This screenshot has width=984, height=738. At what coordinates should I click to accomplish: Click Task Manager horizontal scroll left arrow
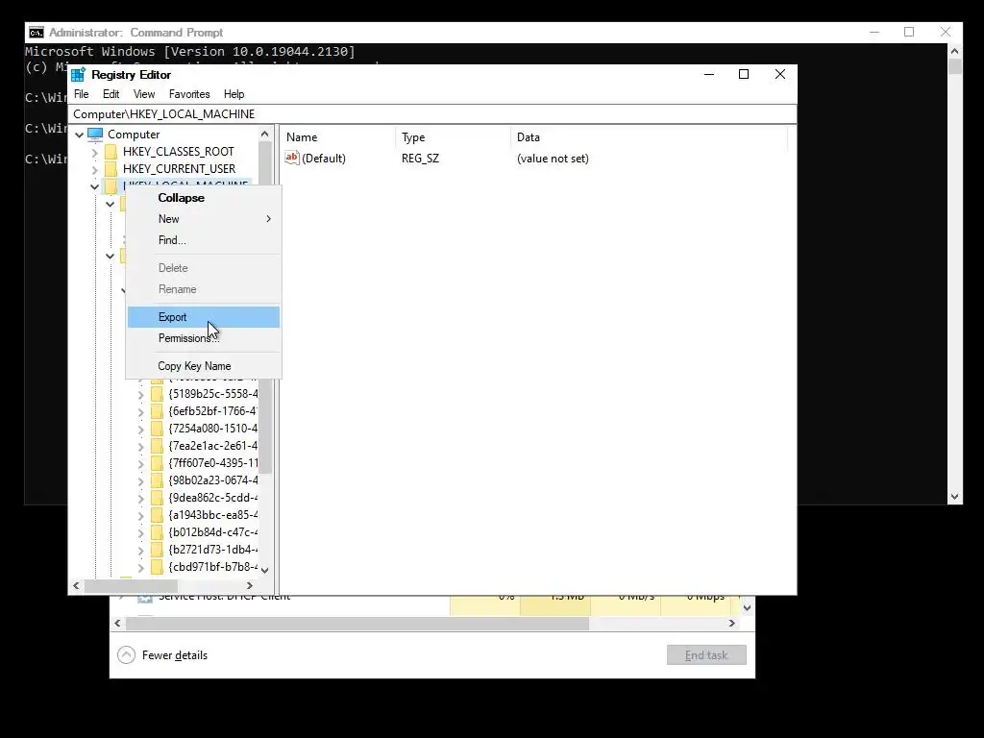point(117,623)
